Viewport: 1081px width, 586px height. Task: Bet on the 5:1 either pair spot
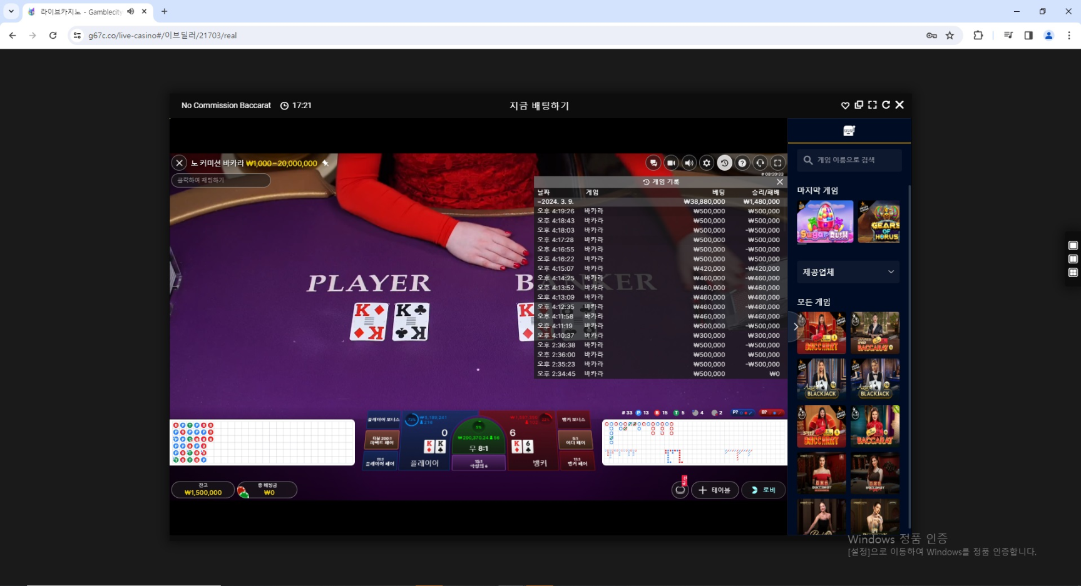click(576, 441)
